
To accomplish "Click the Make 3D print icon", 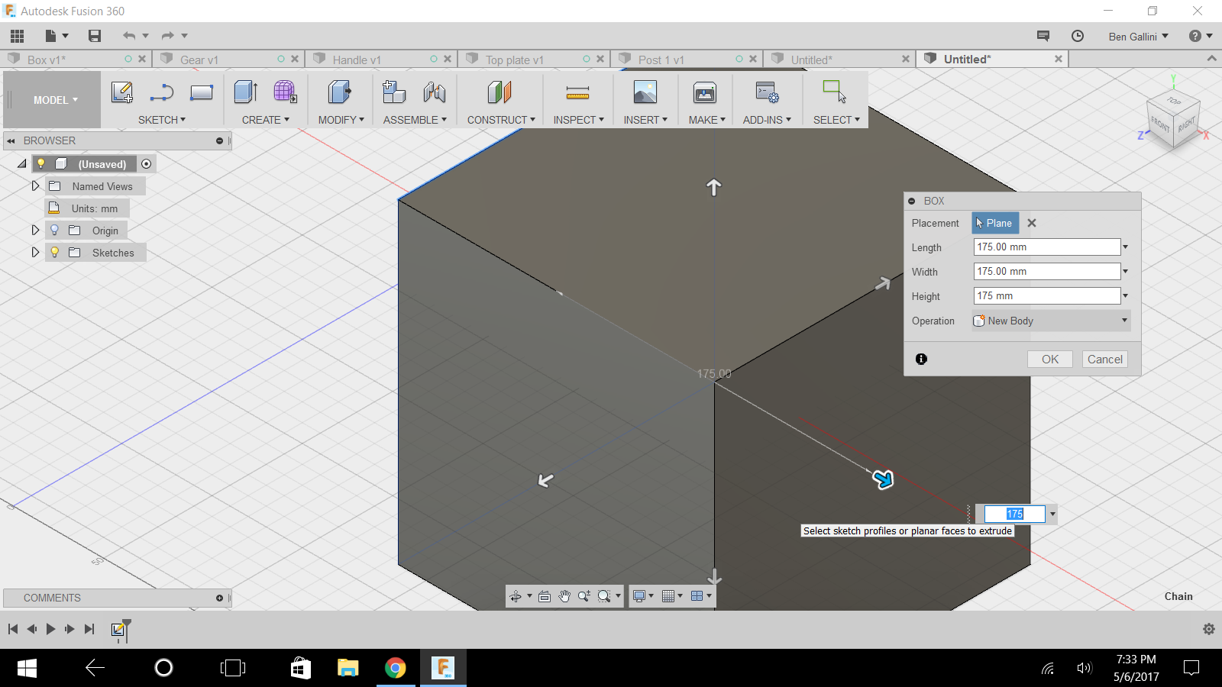I will (705, 92).
